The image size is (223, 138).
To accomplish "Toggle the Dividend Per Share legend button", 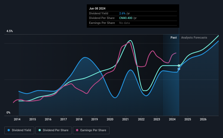I will [54, 130].
